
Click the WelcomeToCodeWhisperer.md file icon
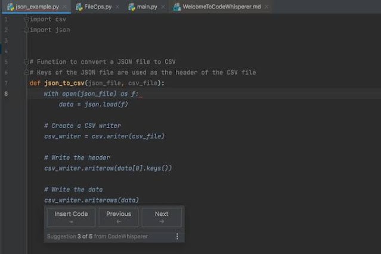(x=176, y=7)
